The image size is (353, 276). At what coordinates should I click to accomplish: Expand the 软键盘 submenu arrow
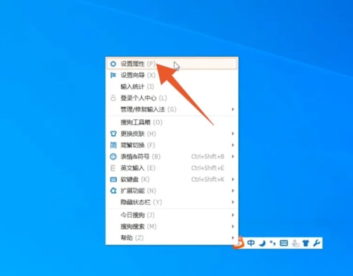[233, 179]
